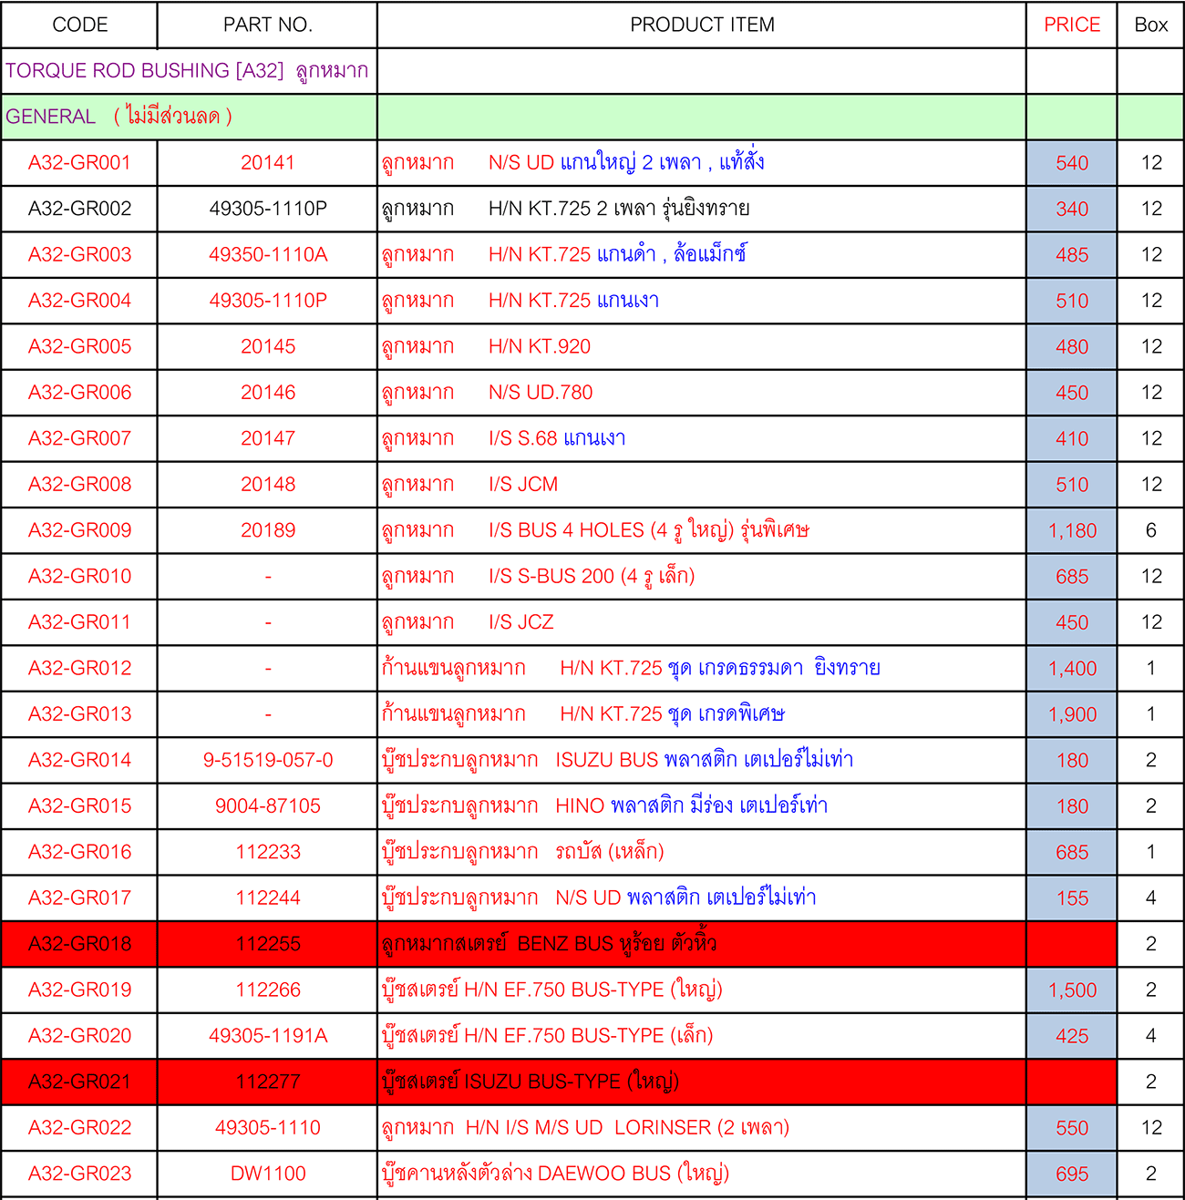Select code cell A32-GR007

80,438
